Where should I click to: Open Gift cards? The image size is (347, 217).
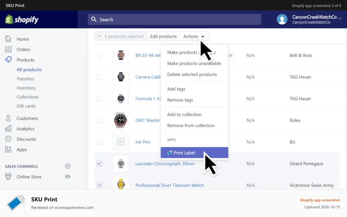click(x=26, y=106)
